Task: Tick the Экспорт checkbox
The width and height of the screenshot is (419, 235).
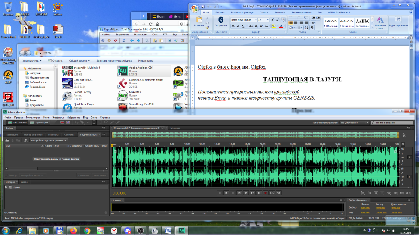Action: (x=6, y=175)
